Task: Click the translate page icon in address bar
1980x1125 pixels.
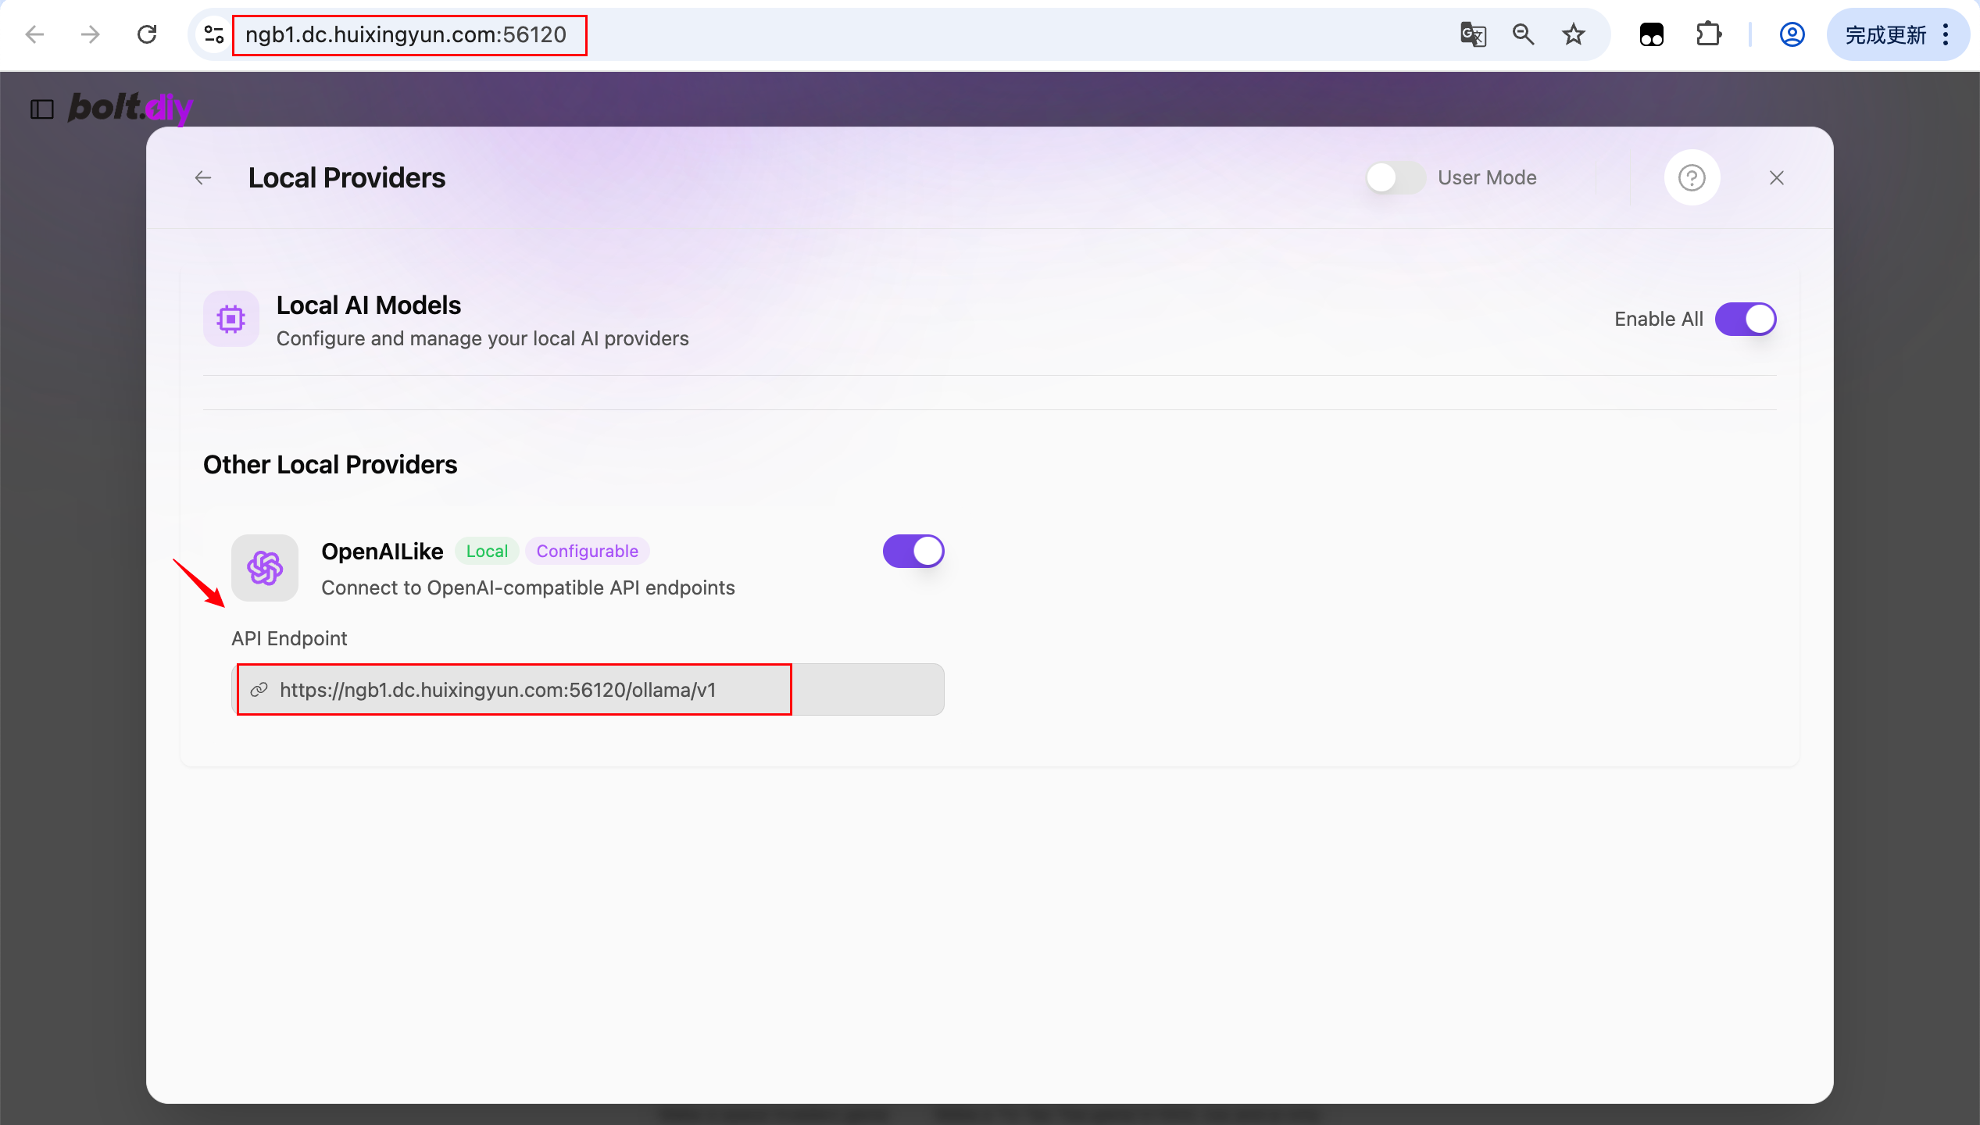Action: (x=1473, y=34)
